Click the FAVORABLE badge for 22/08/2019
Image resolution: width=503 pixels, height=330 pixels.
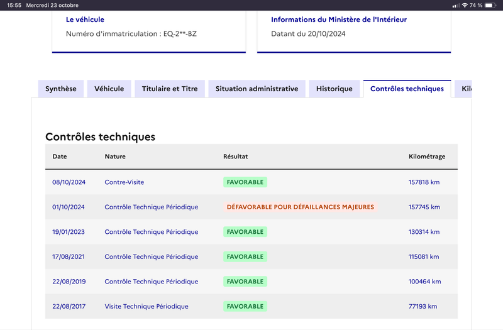tap(245, 282)
